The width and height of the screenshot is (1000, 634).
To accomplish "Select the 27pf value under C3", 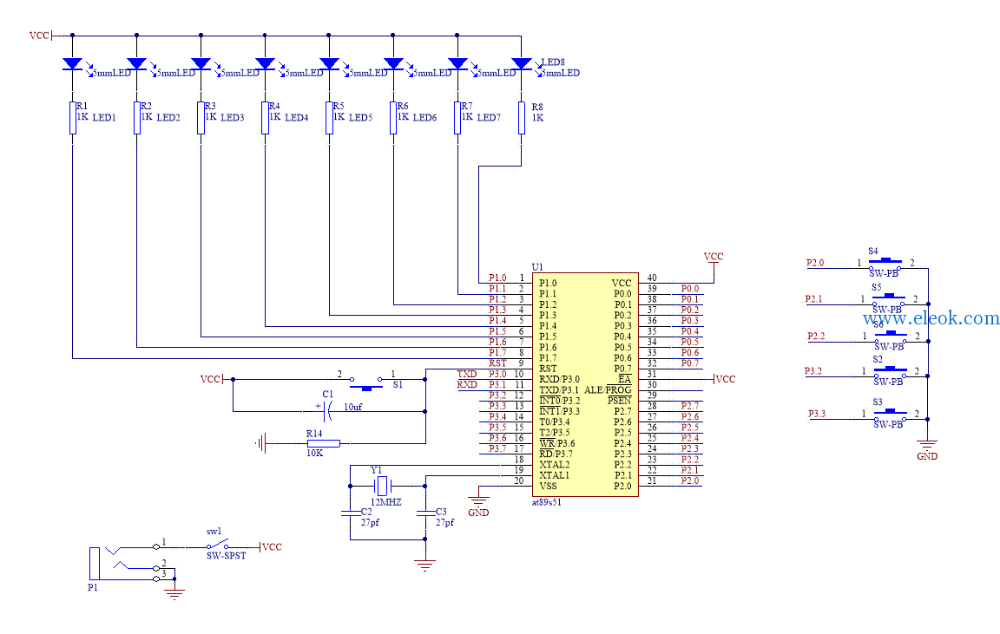I will click(445, 522).
